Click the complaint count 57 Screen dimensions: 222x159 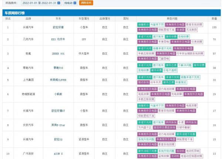[214, 54]
